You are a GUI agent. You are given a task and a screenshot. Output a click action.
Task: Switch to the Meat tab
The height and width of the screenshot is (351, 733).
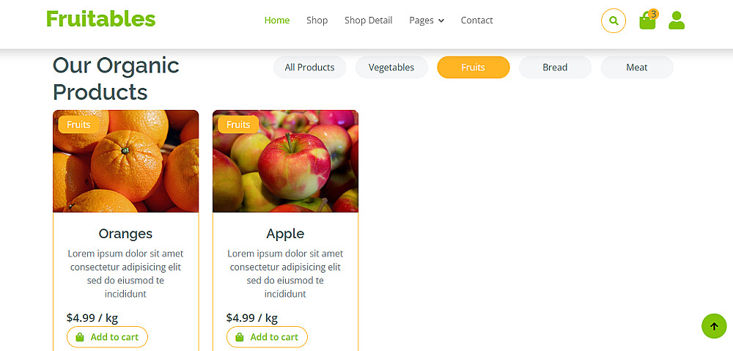click(x=636, y=67)
